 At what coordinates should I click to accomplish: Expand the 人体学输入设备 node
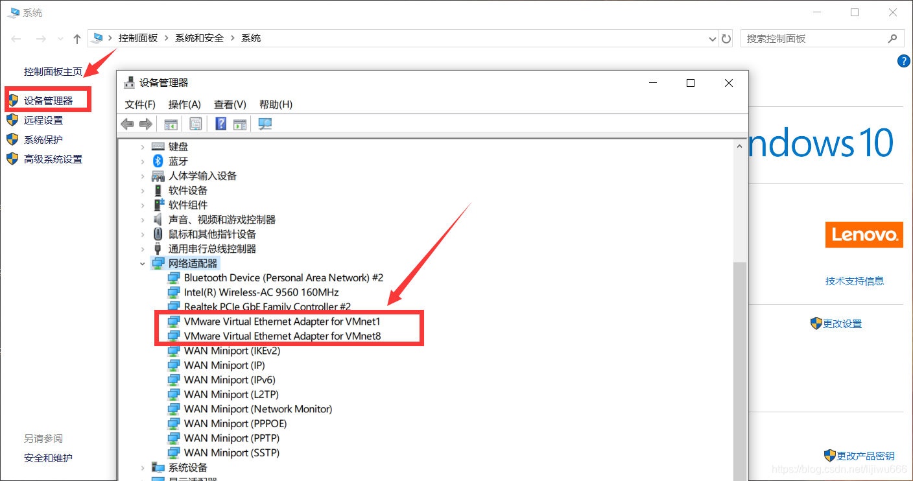pyautogui.click(x=143, y=176)
